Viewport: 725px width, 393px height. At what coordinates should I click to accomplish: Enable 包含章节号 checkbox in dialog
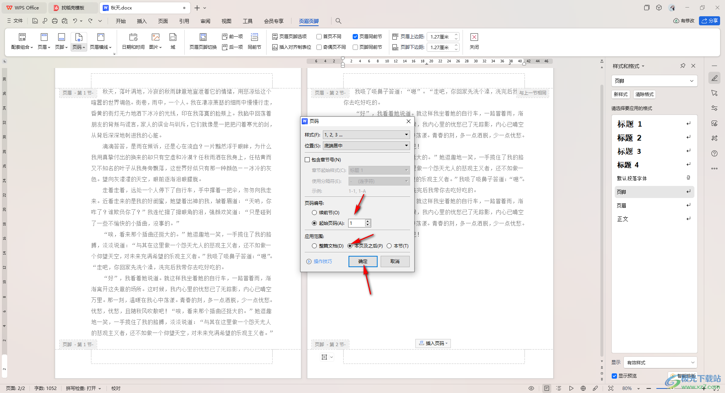[307, 160]
